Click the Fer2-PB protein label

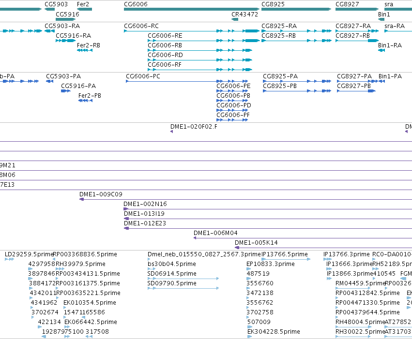(90, 96)
